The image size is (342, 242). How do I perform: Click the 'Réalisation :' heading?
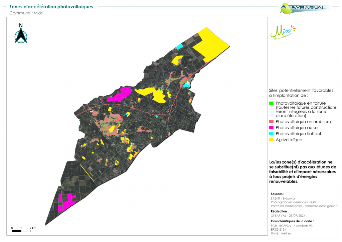pyautogui.click(x=280, y=211)
